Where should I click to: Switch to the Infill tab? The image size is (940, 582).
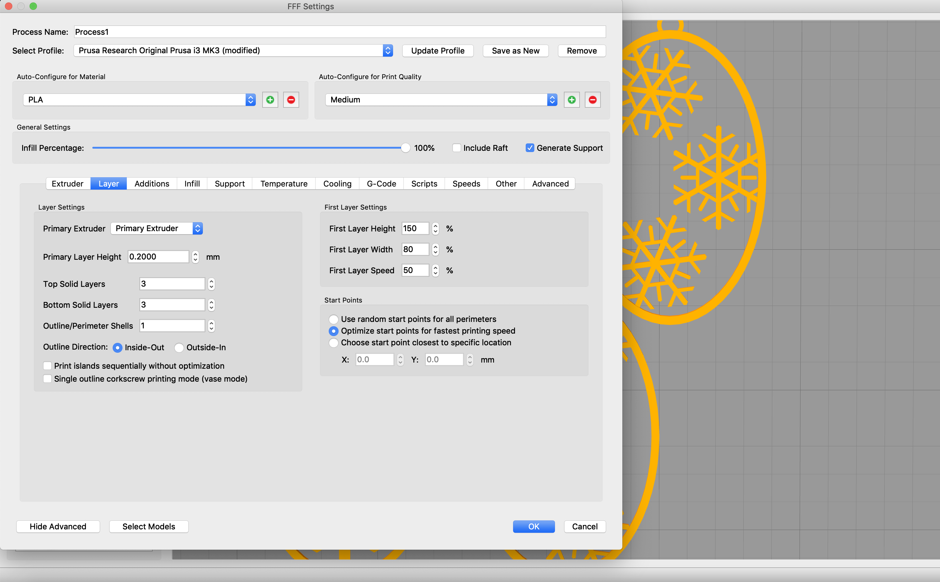coord(193,183)
